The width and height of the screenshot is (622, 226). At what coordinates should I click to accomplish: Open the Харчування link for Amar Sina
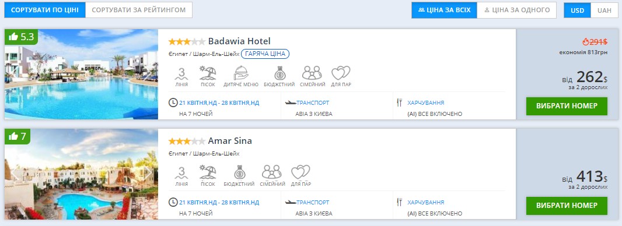coord(425,202)
